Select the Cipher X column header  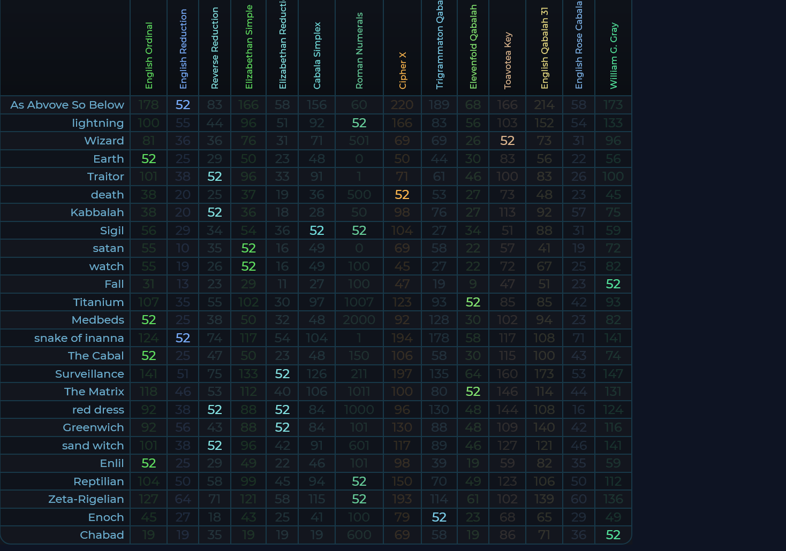[403, 70]
